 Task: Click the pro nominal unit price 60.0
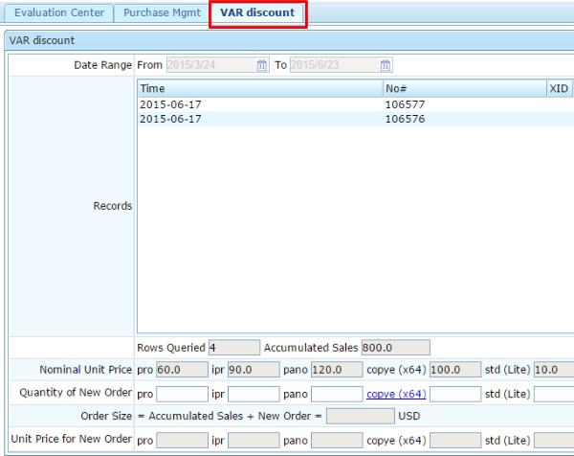coord(182,370)
